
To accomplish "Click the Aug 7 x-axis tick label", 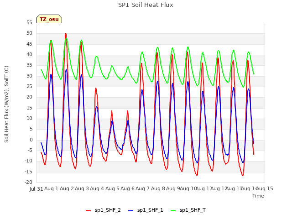I will click(x=143, y=188).
